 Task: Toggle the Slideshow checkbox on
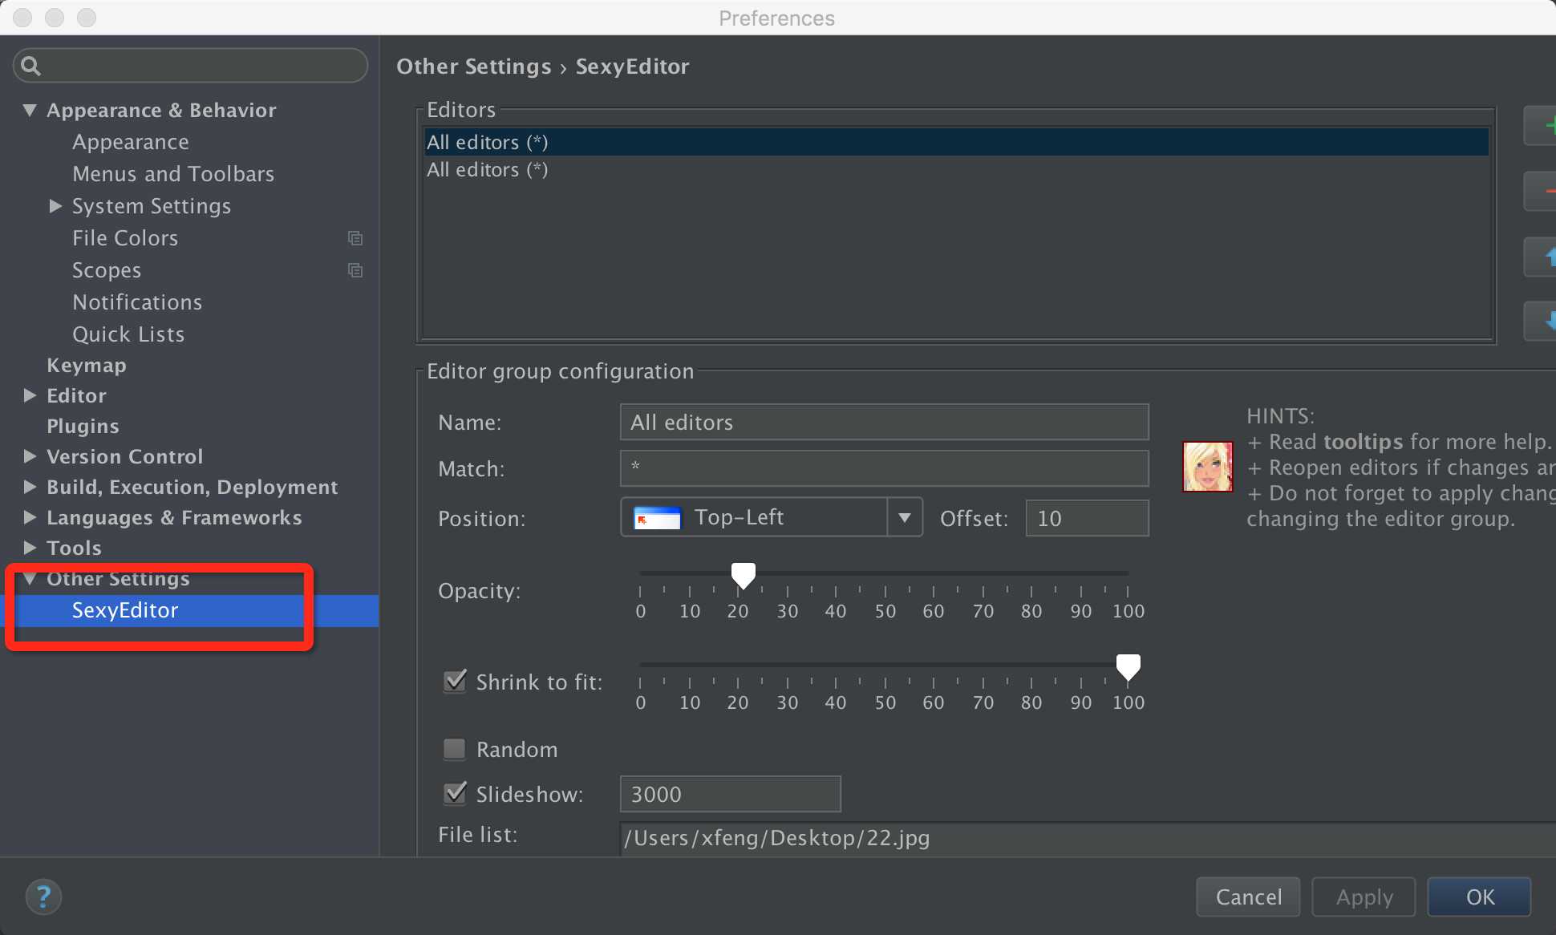point(456,794)
